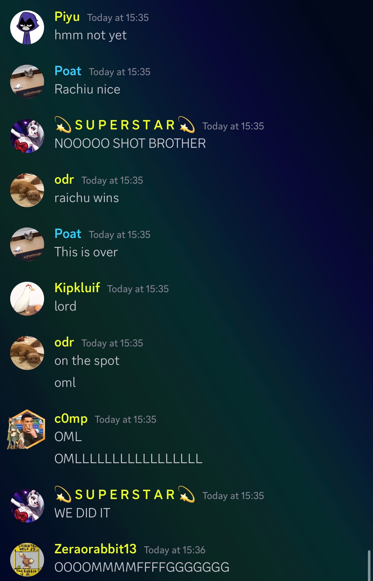Click the Kipkluif username
The height and width of the screenshot is (581, 373).
[77, 288]
